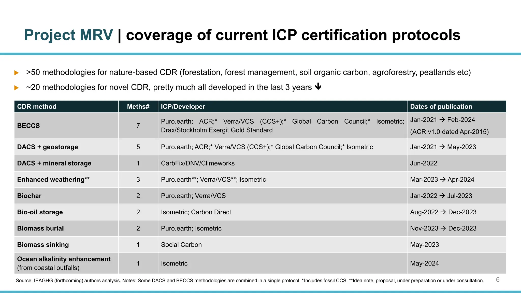This screenshot has width=521, height=293.
Task: Click the BECCS row label
Action: point(28,126)
